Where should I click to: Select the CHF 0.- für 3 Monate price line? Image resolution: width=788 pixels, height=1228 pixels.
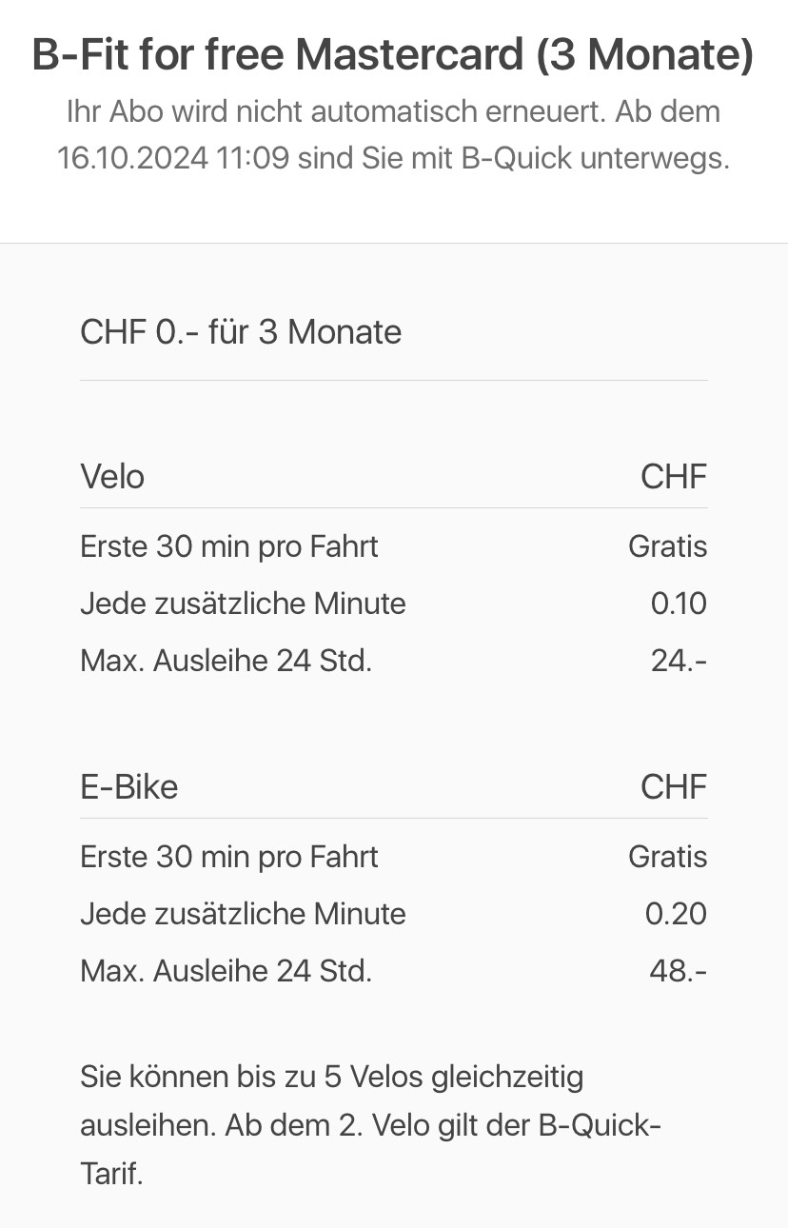tap(241, 332)
